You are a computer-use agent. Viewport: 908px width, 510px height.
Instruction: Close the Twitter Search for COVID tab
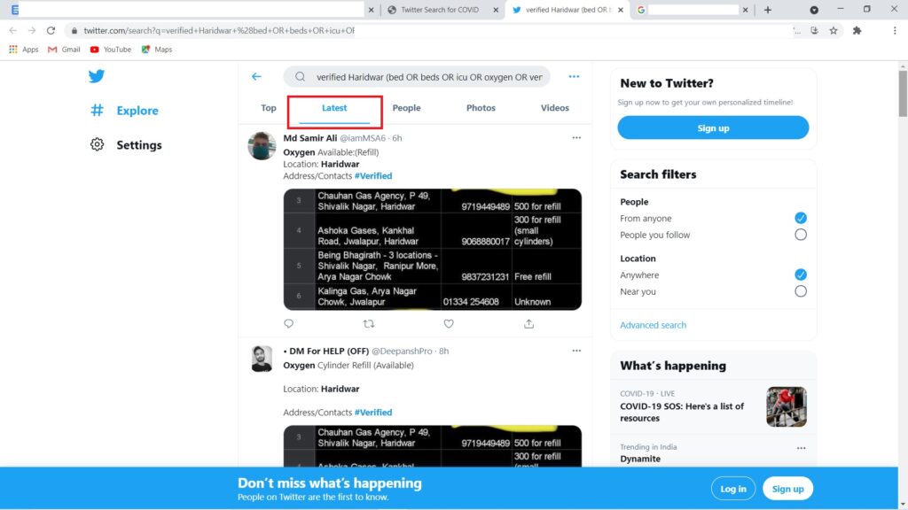tap(496, 10)
